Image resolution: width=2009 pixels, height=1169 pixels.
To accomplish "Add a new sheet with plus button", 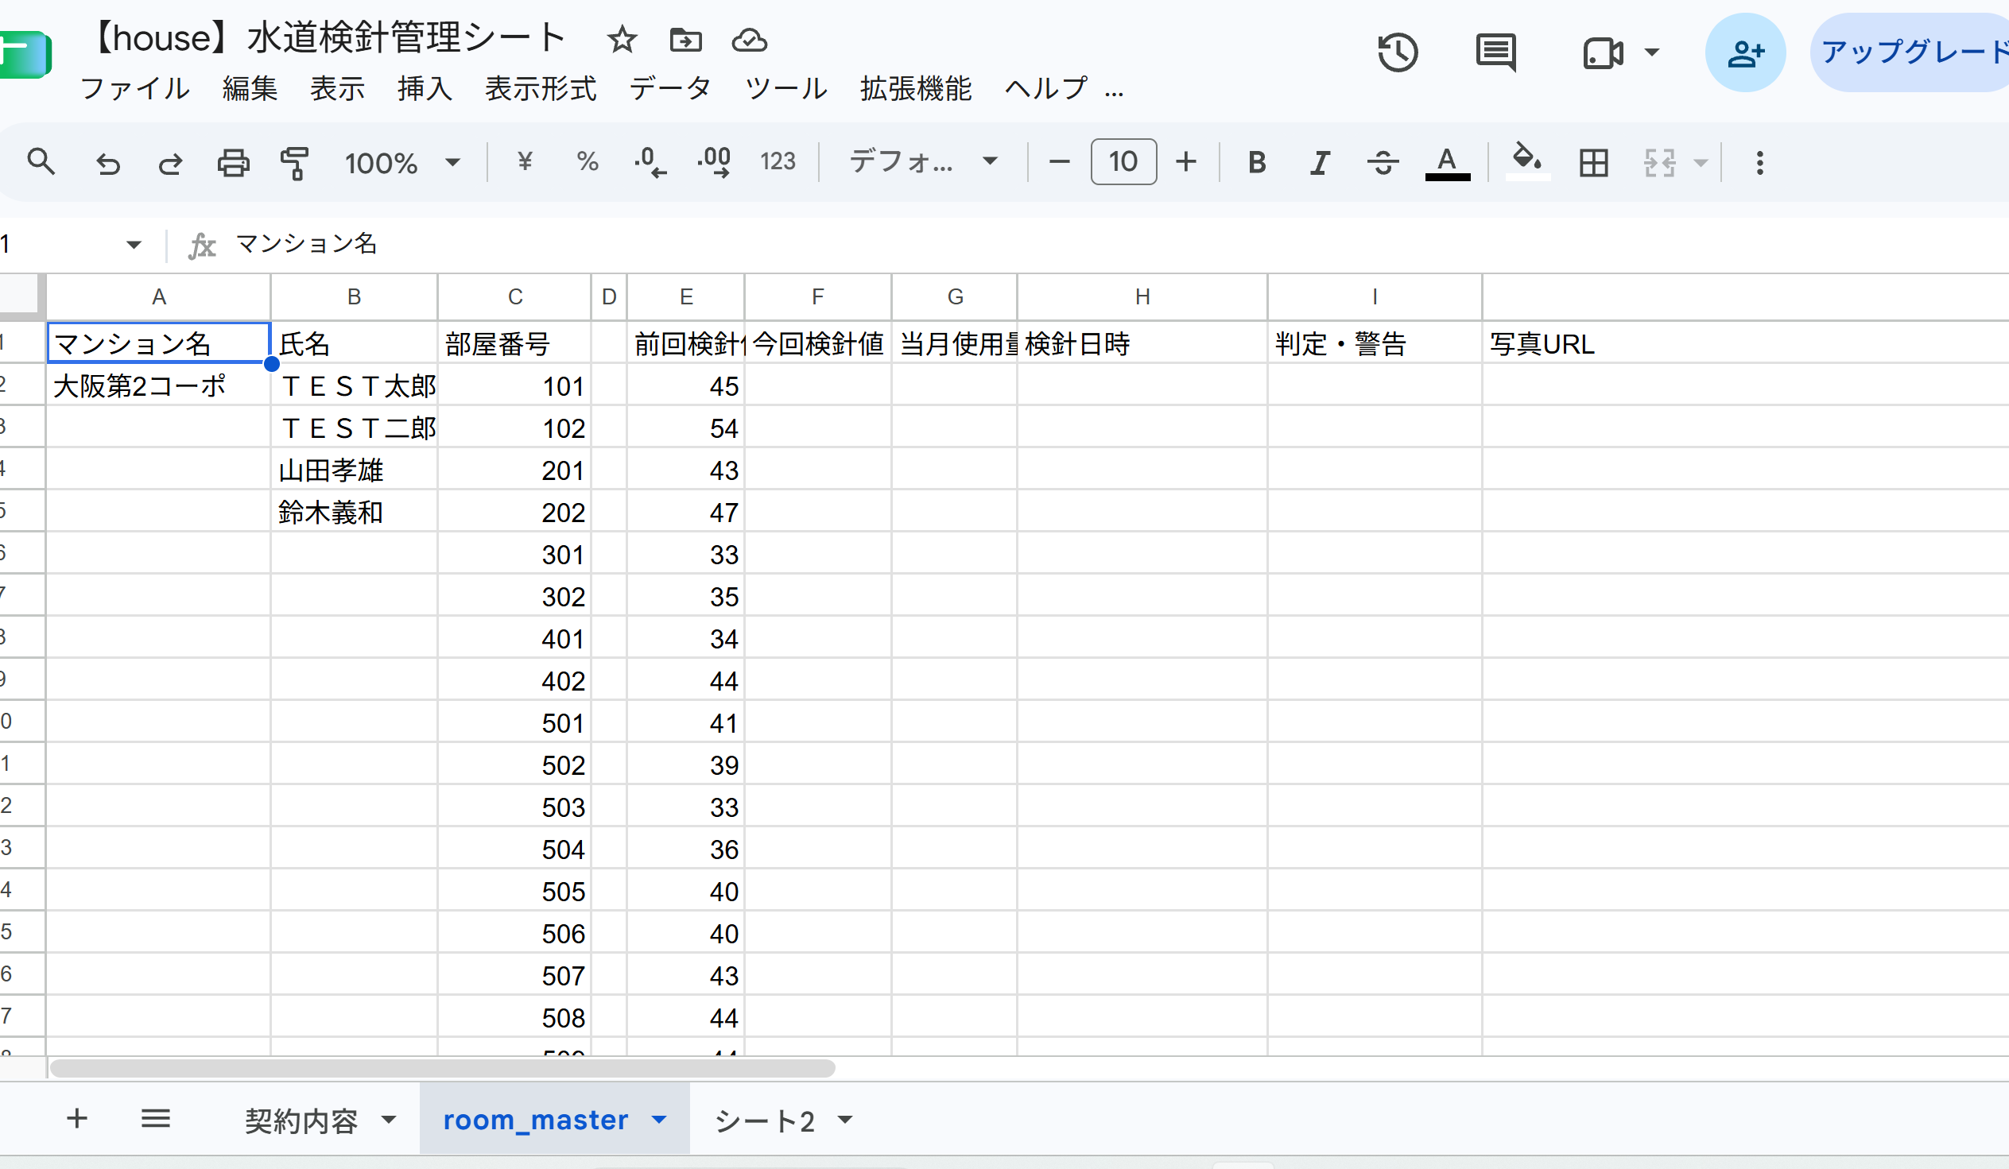I will point(76,1119).
